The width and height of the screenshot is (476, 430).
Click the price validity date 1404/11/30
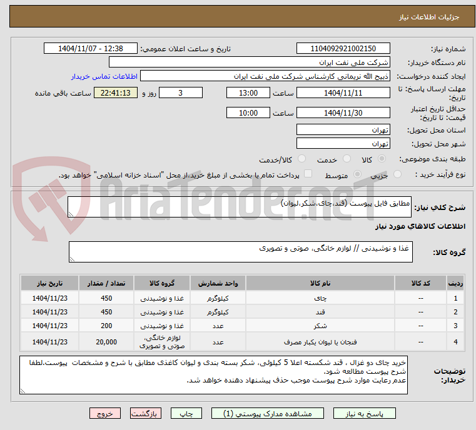pos(343,112)
